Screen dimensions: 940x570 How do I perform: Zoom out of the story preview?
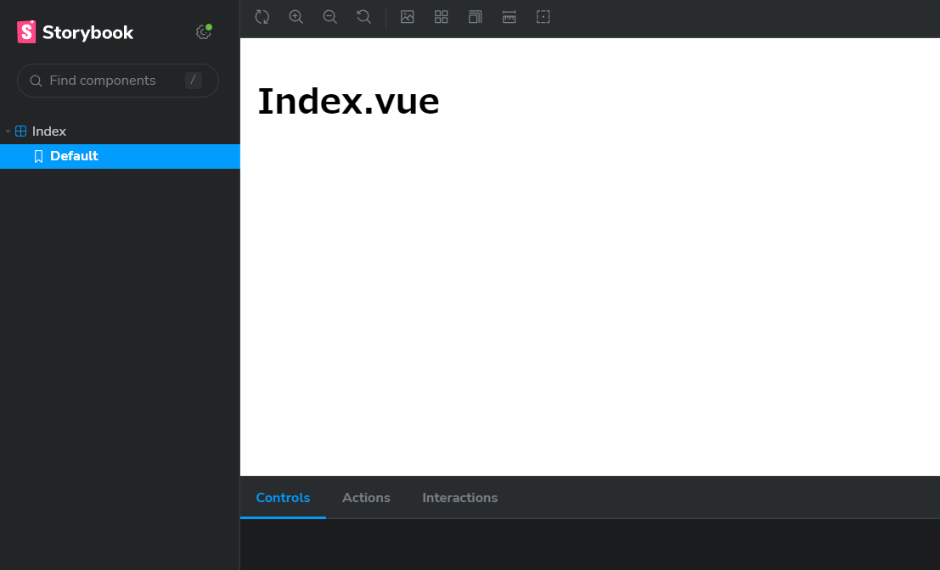click(x=330, y=17)
